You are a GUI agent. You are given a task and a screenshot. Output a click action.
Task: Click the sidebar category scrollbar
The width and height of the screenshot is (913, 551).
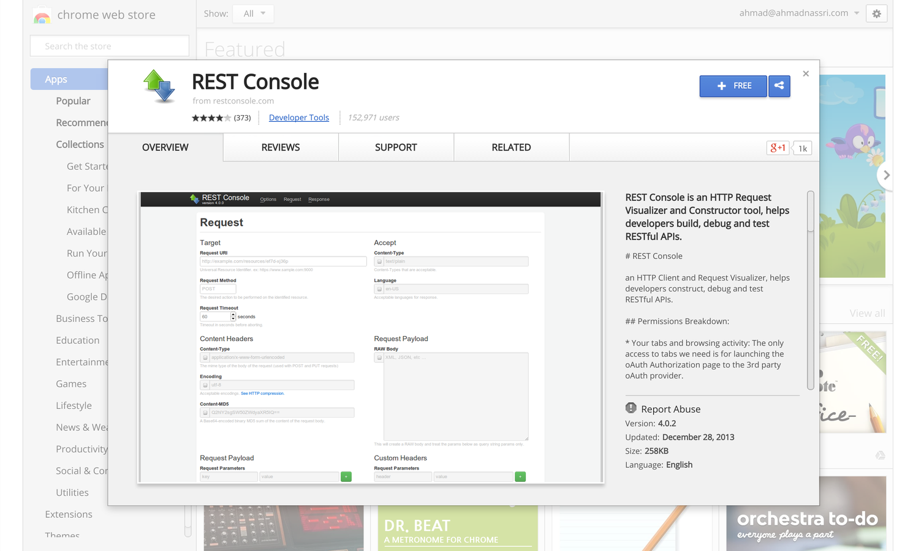point(188,520)
